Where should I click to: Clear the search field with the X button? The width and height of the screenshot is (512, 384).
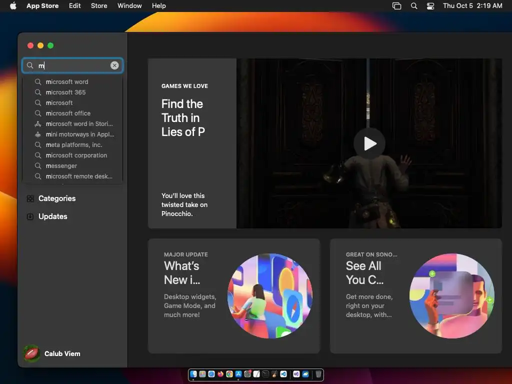tap(114, 65)
